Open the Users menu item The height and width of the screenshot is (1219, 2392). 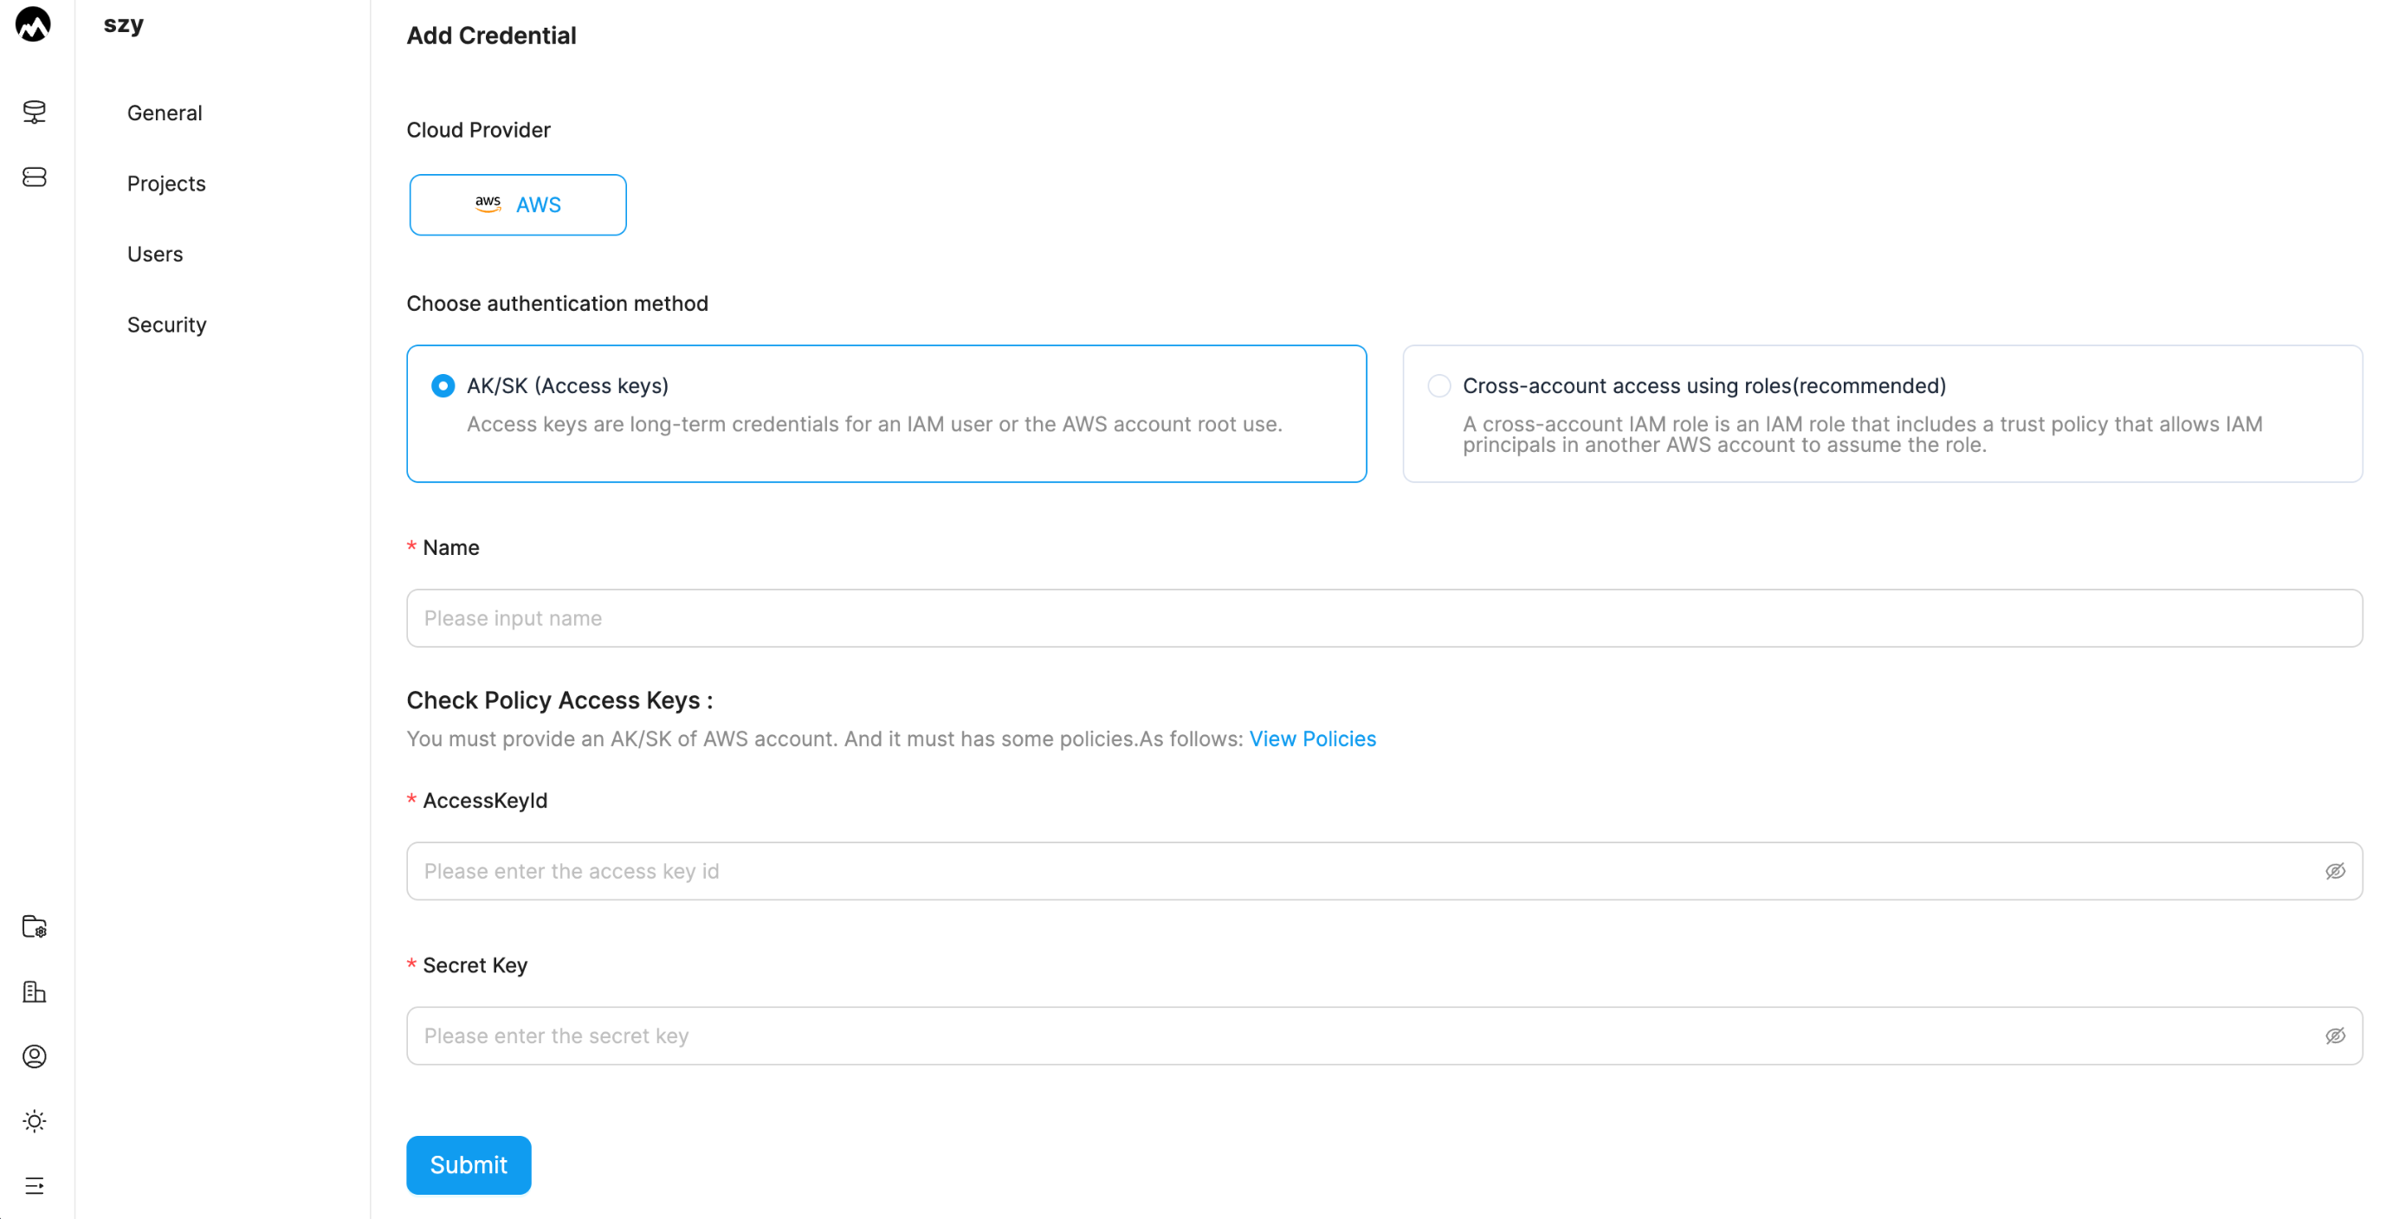155,254
